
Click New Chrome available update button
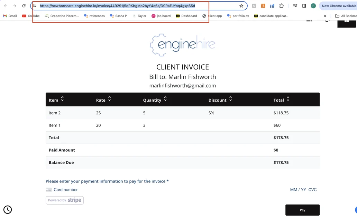338,6
